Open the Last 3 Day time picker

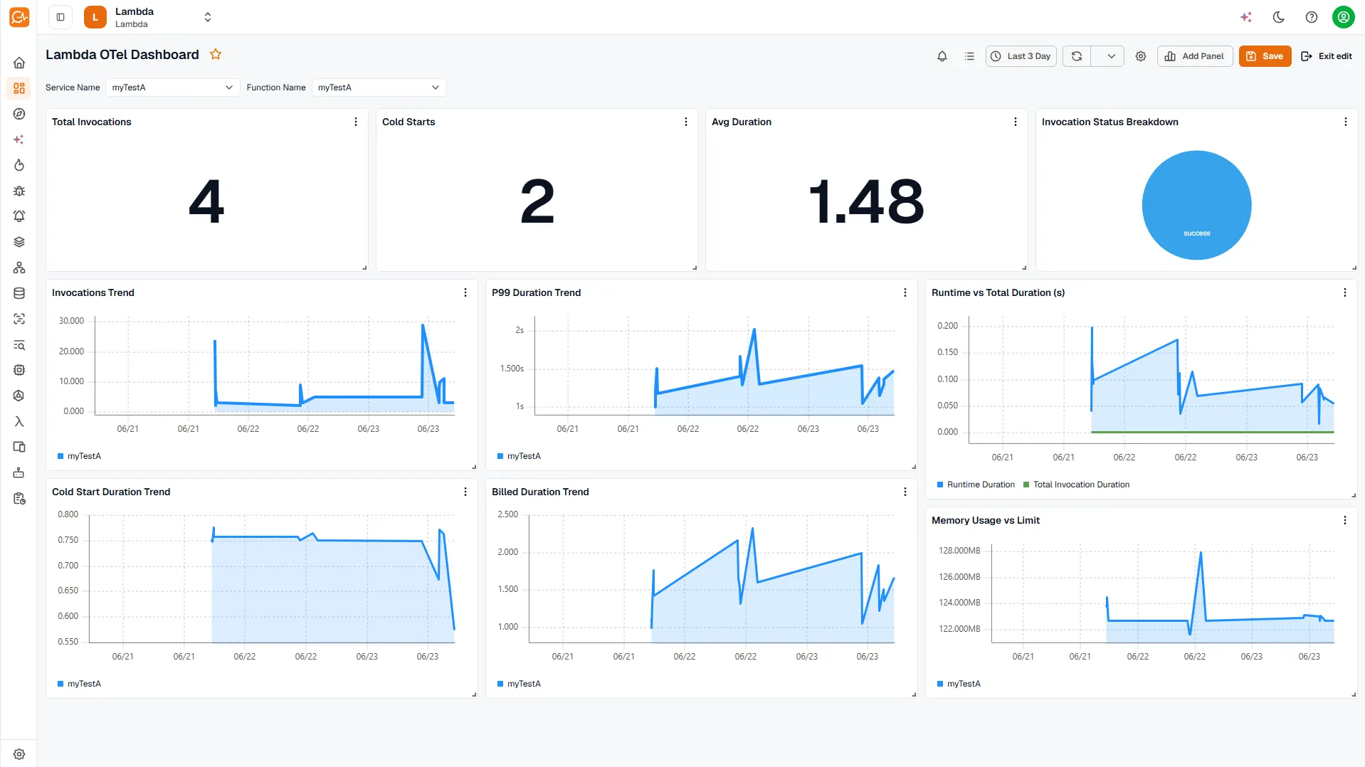(x=1021, y=56)
